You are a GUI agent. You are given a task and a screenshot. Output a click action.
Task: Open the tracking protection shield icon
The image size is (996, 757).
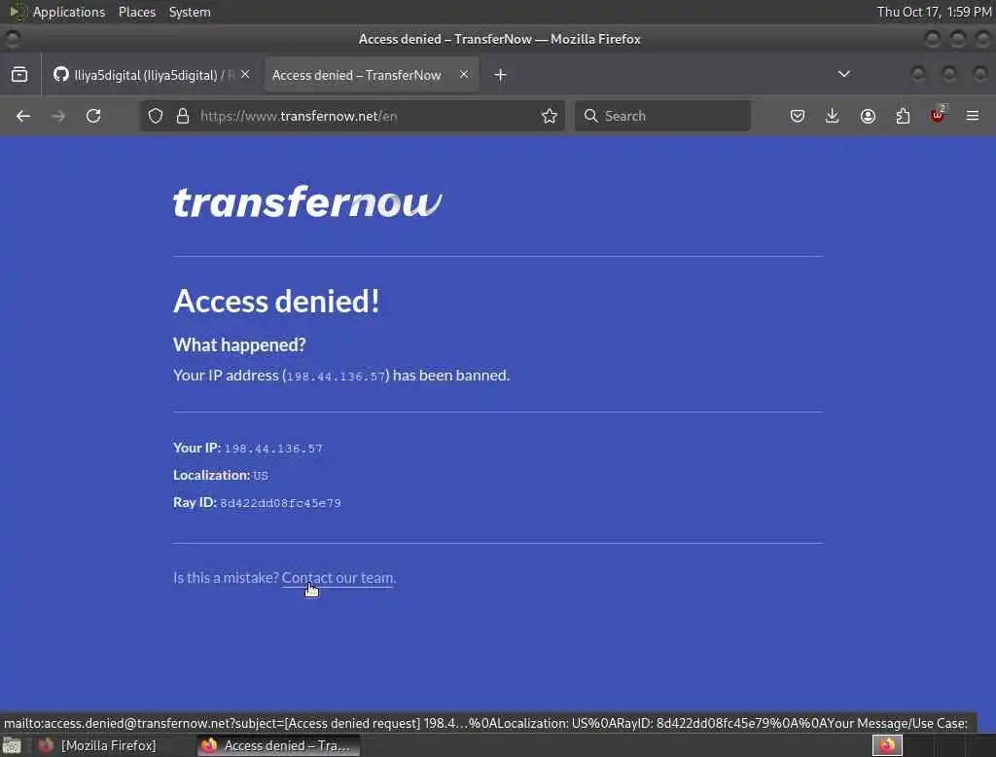point(156,116)
